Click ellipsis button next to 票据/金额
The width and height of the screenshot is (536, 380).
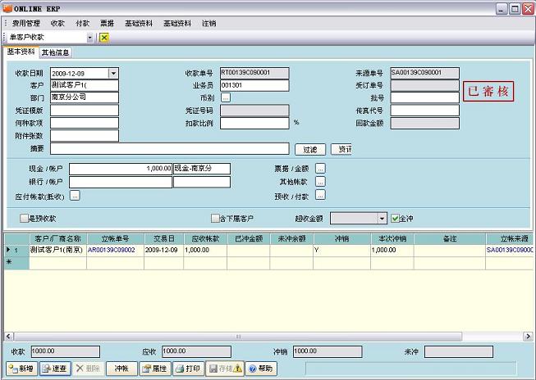click(320, 169)
